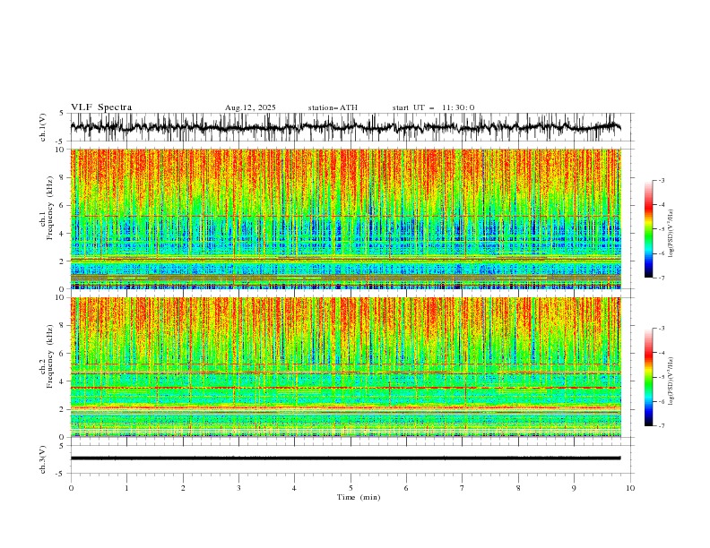
Task: Click the flat ch.3 voltage trace
Action: tap(345, 458)
